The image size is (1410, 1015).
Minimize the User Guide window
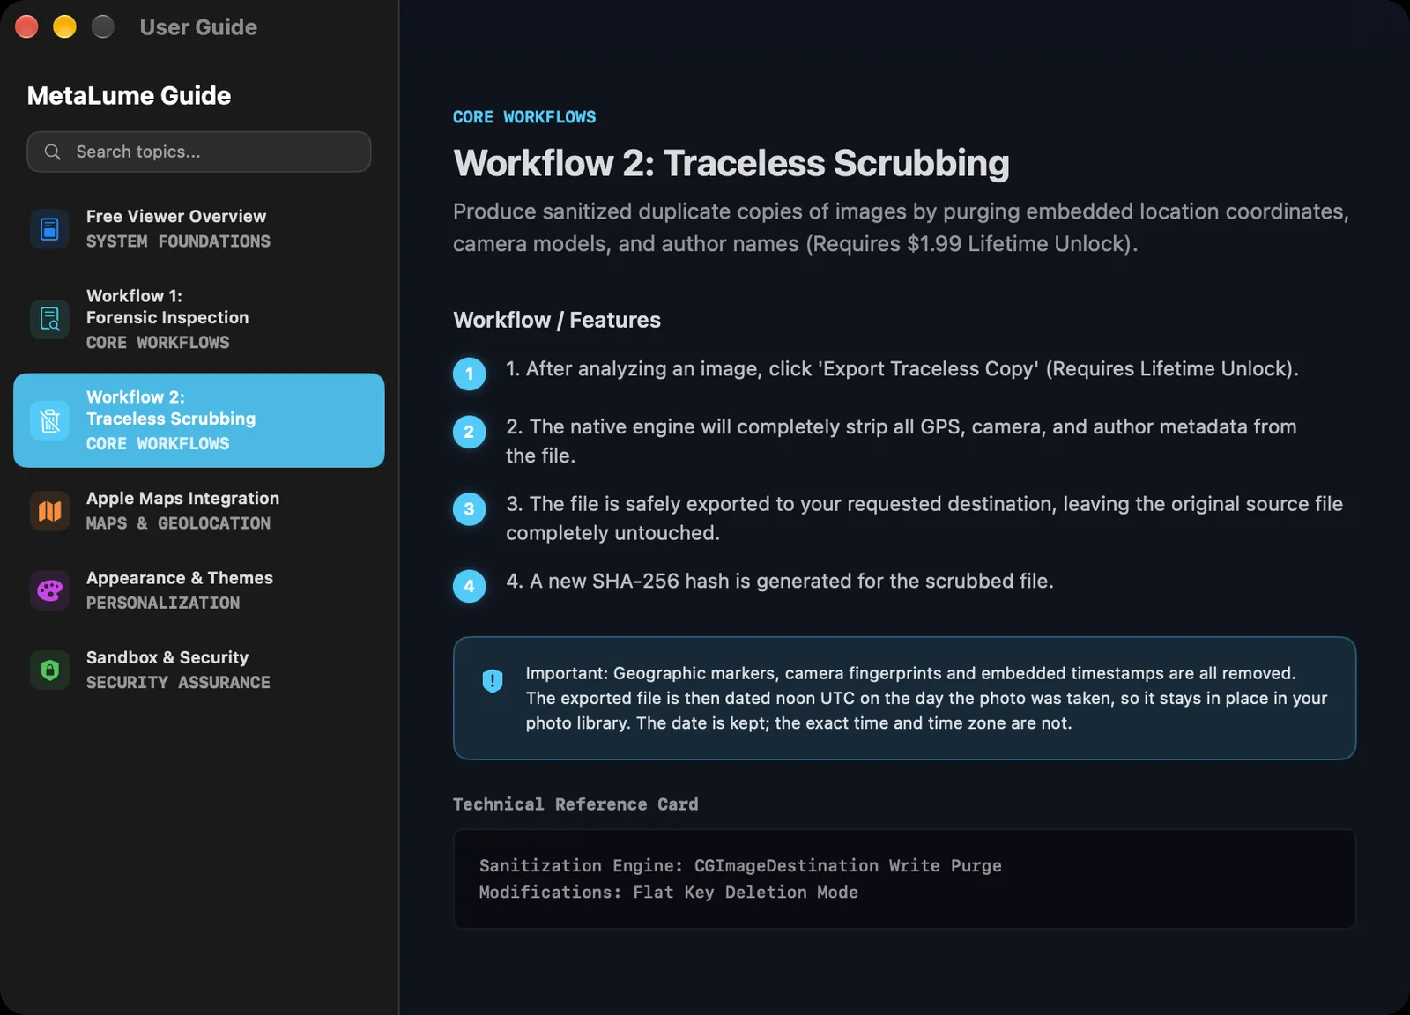point(64,27)
